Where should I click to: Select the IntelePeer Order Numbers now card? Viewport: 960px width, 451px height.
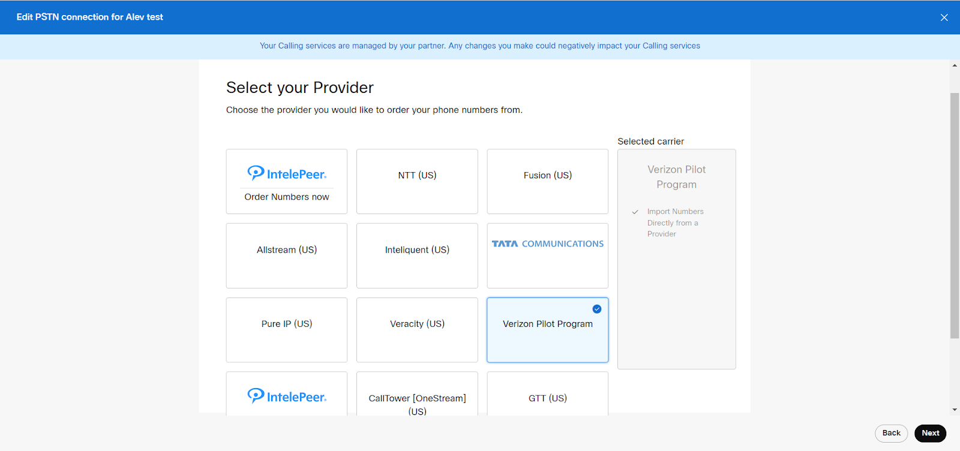[287, 182]
